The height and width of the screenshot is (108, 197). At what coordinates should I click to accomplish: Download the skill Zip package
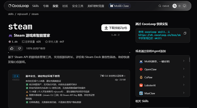click(116, 28)
